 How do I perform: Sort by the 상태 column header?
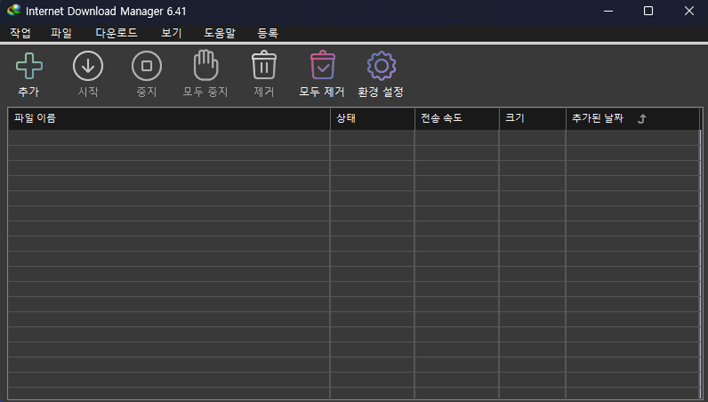372,119
